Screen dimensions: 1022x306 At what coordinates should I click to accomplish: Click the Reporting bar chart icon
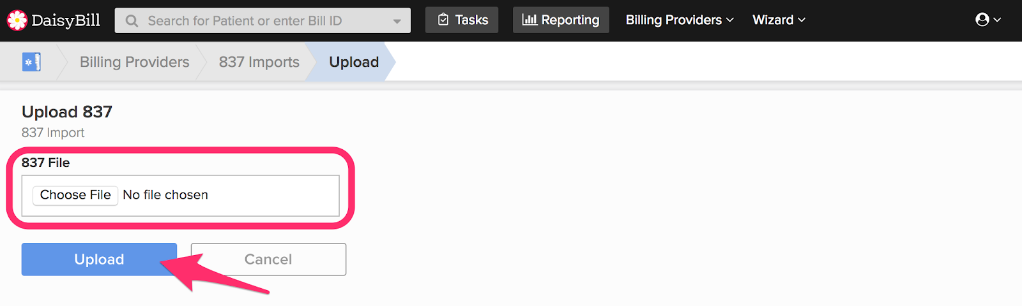[x=530, y=20]
